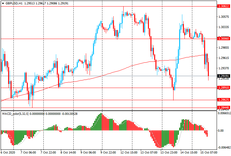The height and width of the screenshot is (156, 231).
Task: Select the current price label 1.29191
Action: [224, 76]
